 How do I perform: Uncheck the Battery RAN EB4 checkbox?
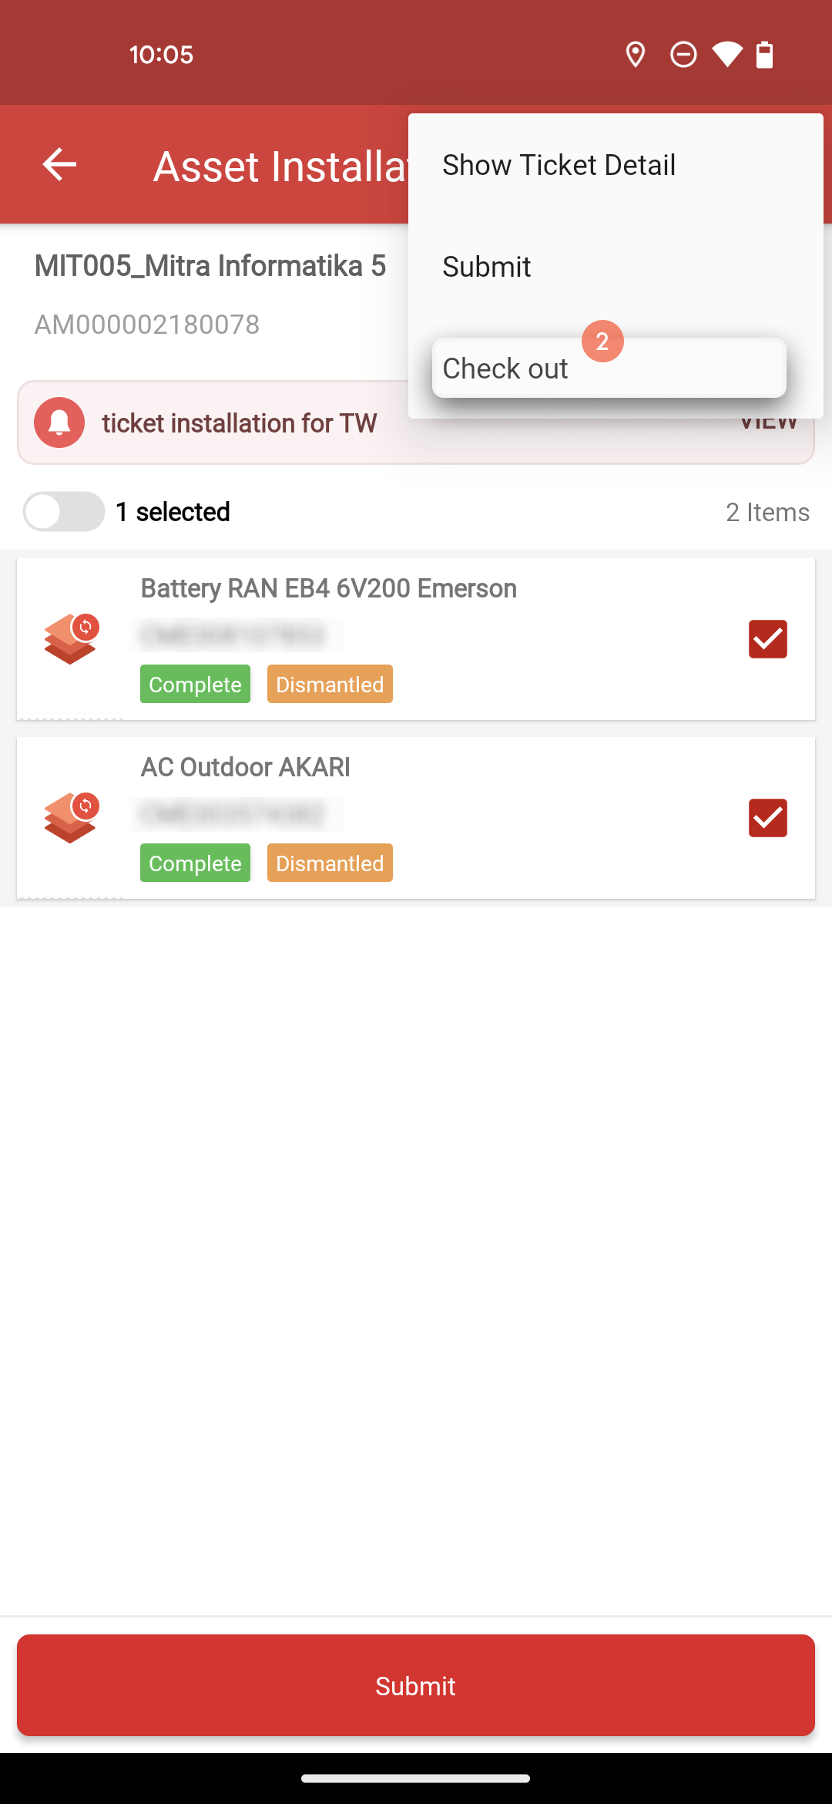pos(768,639)
